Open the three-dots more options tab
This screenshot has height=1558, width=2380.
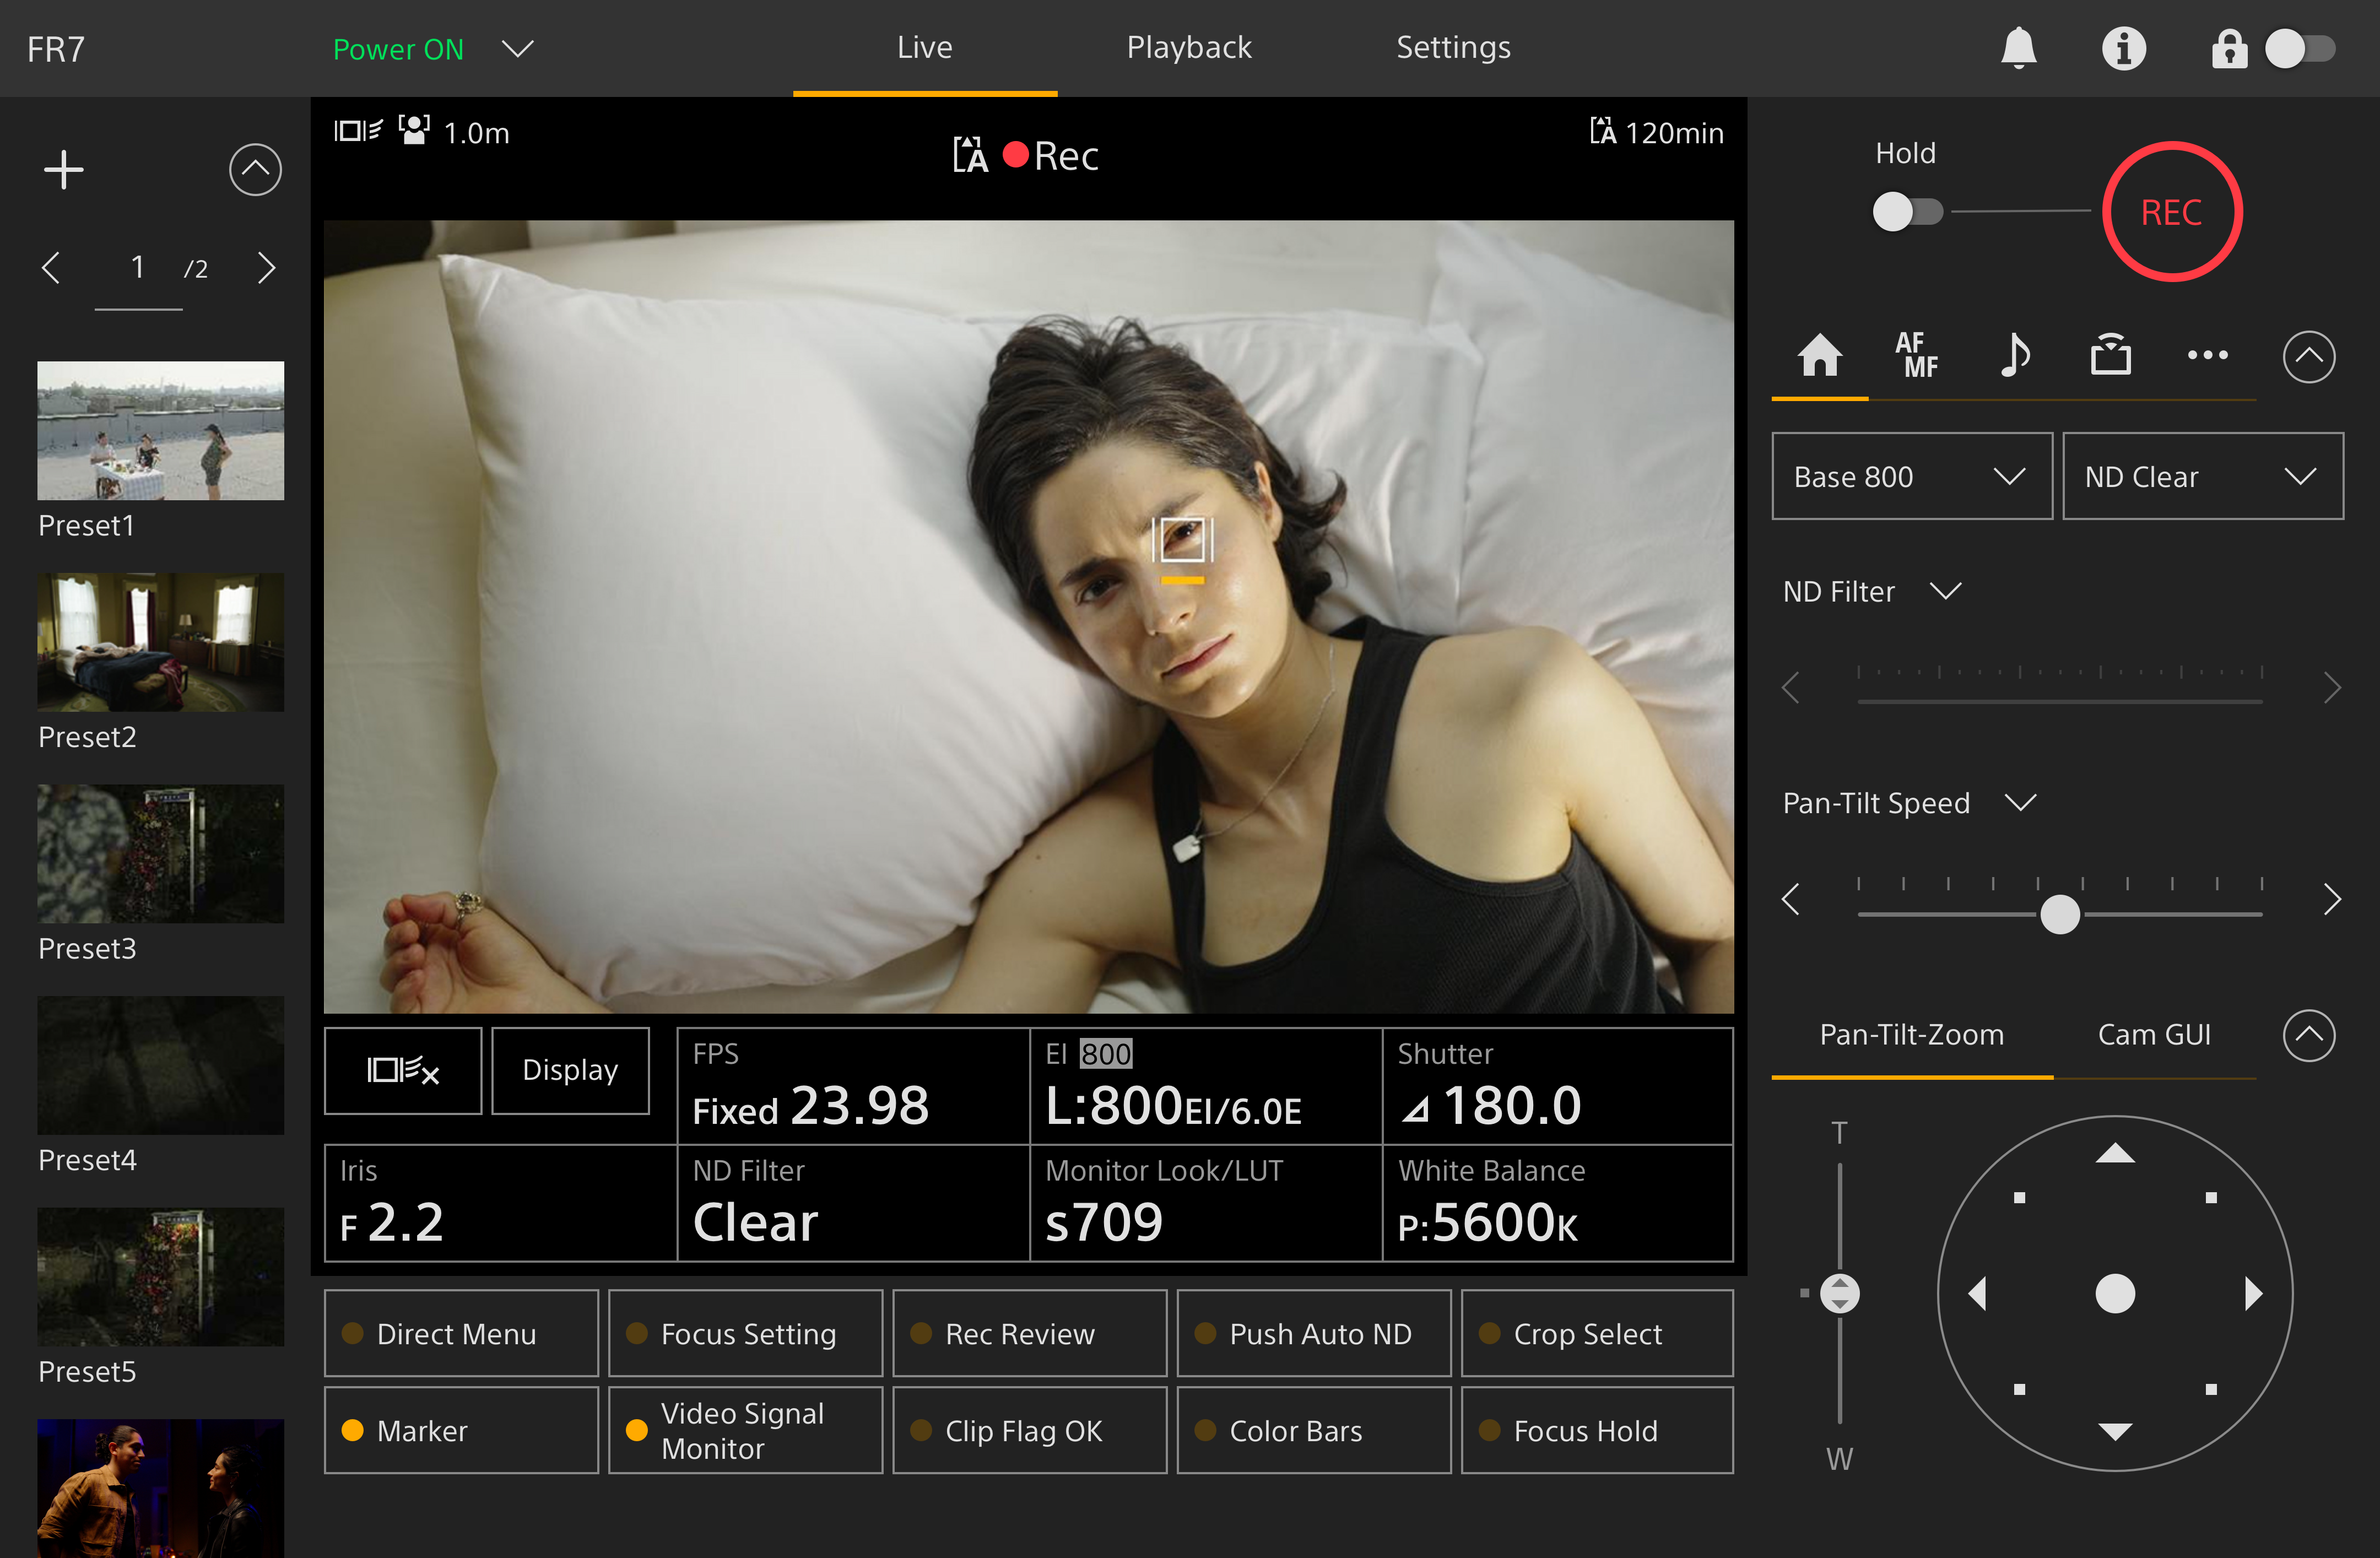point(2207,355)
